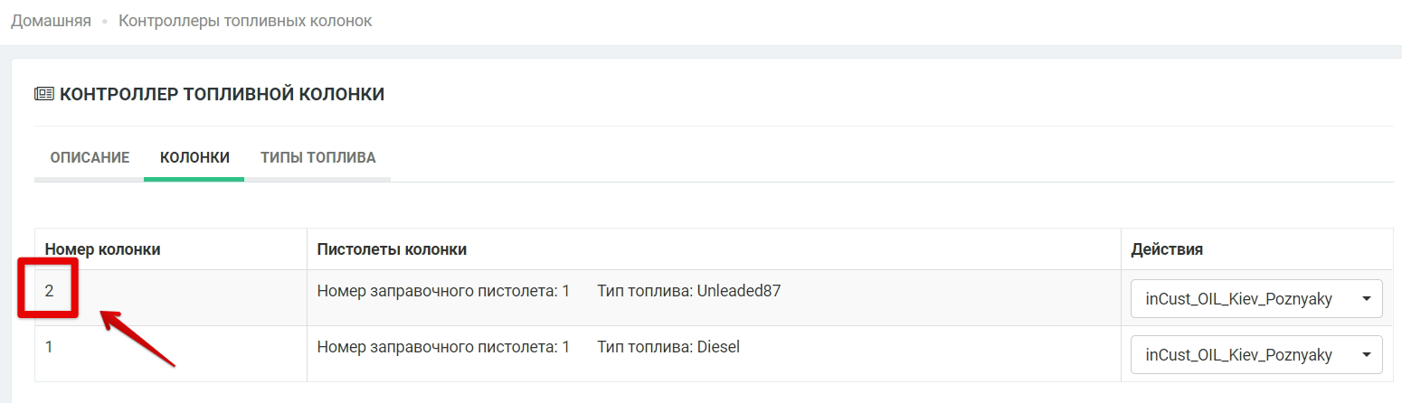Expand the dropdown for column 2

1255,299
